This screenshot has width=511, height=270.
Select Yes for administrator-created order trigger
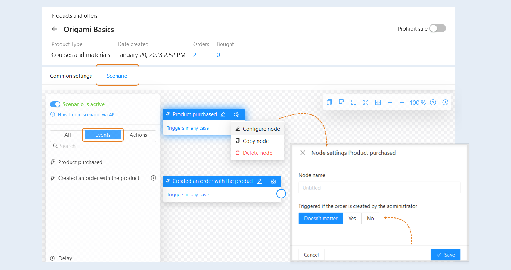pos(352,219)
